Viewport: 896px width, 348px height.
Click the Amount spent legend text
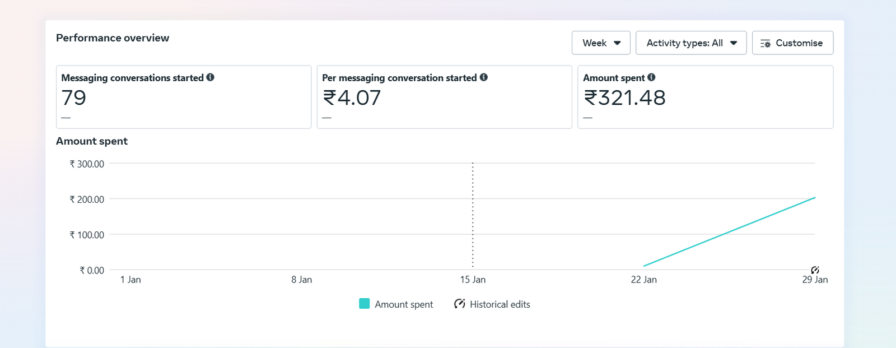pos(404,304)
